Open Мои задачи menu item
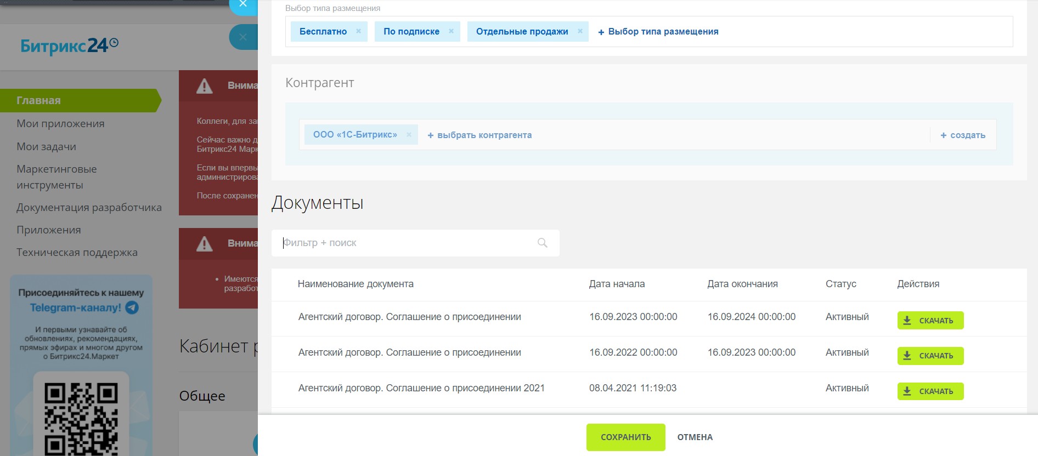Viewport: 1038px width, 456px height. (x=46, y=147)
